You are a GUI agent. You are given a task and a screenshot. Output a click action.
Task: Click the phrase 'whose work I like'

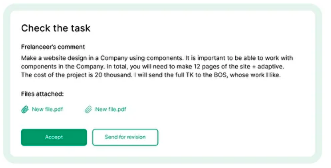(x=255, y=75)
